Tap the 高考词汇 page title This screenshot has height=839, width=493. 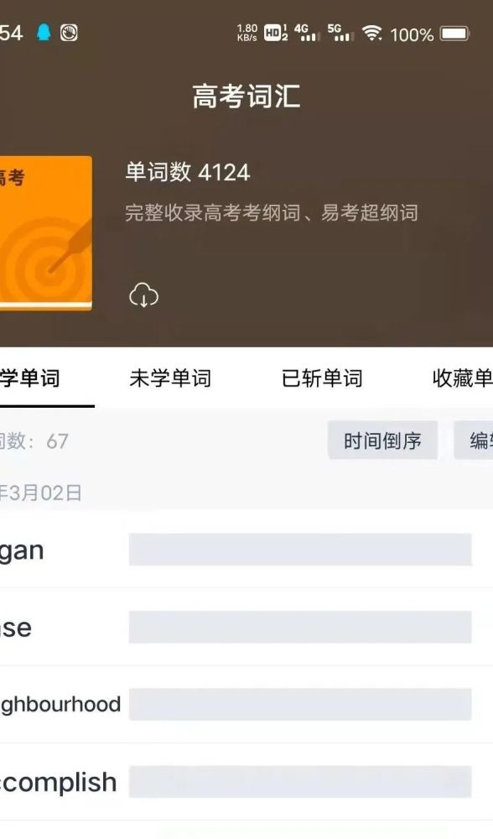tap(246, 96)
